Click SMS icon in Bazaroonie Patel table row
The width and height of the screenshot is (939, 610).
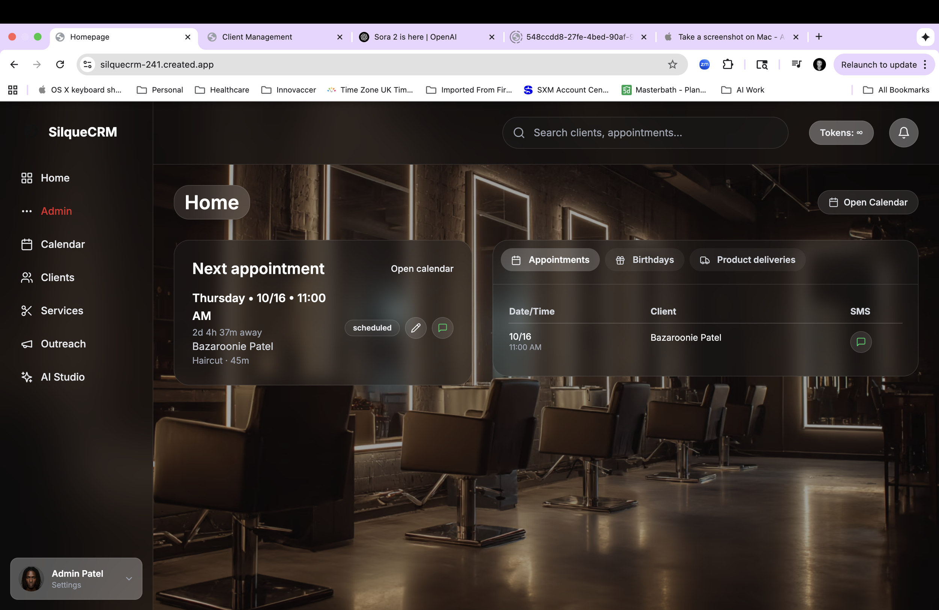tap(860, 342)
